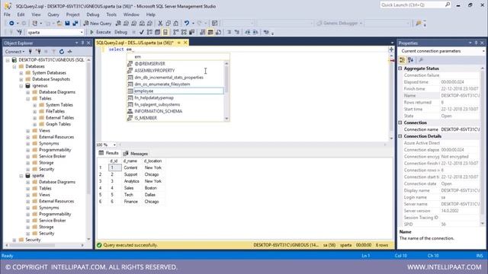
Task: Click Alphabetical sort icon in Properties
Action: 410,60
